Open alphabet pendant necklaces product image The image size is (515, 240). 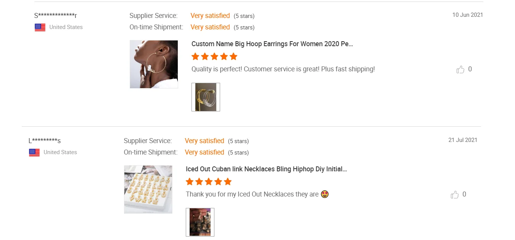point(148,189)
